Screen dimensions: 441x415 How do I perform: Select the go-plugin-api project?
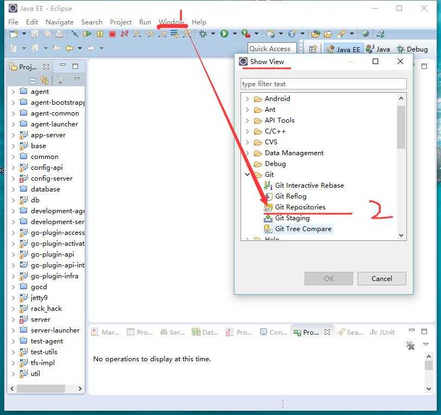(x=53, y=254)
